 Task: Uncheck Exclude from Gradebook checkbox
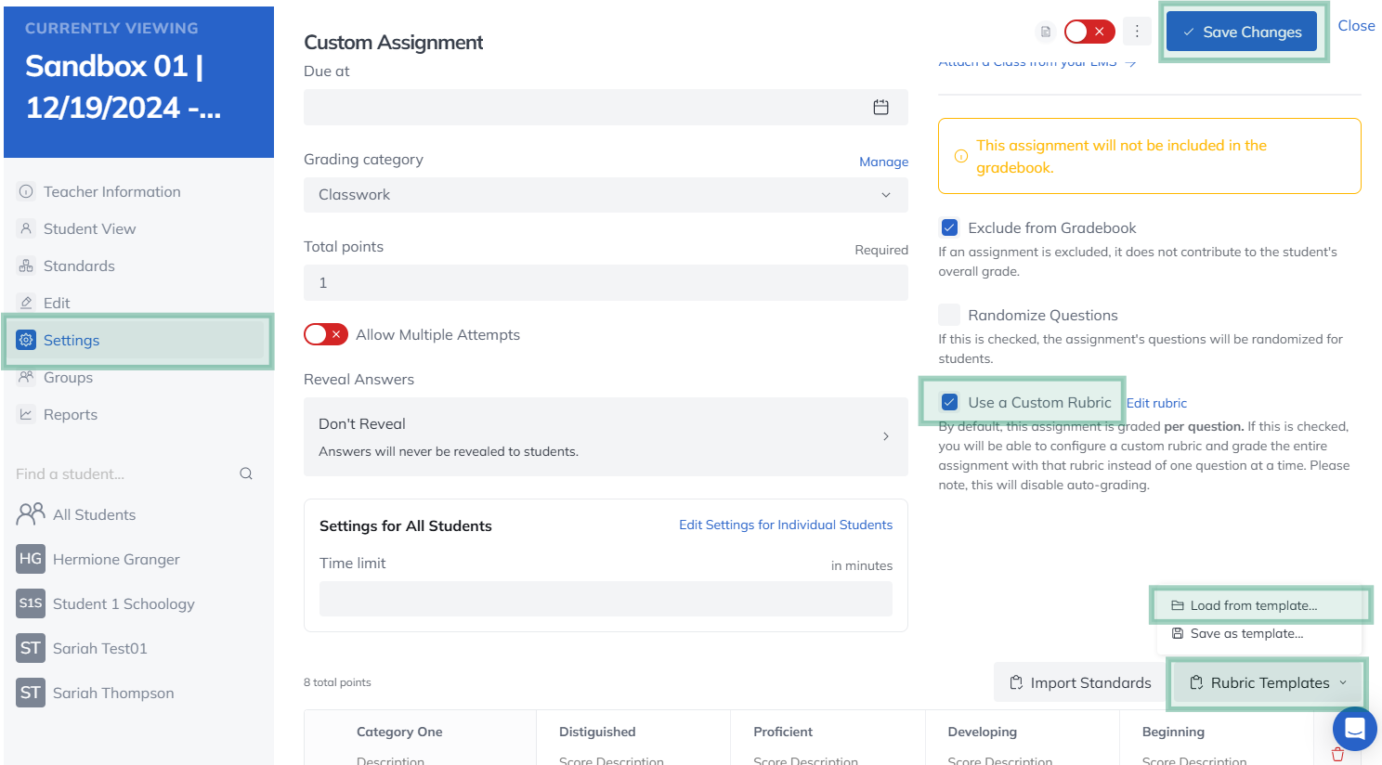click(x=949, y=227)
